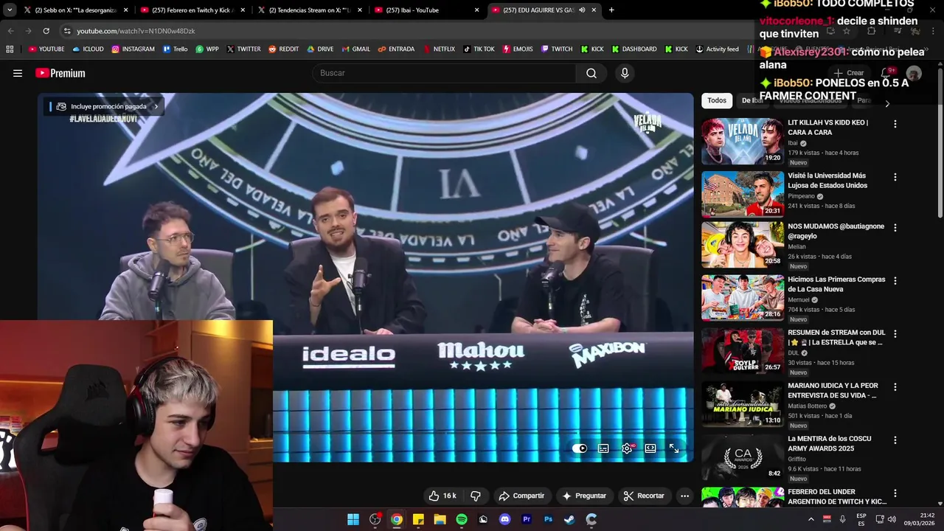Open Steam from the taskbar

569,519
